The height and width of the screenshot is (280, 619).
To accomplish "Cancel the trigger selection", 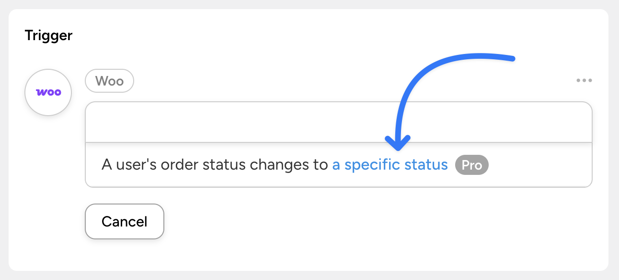I will click(x=125, y=221).
